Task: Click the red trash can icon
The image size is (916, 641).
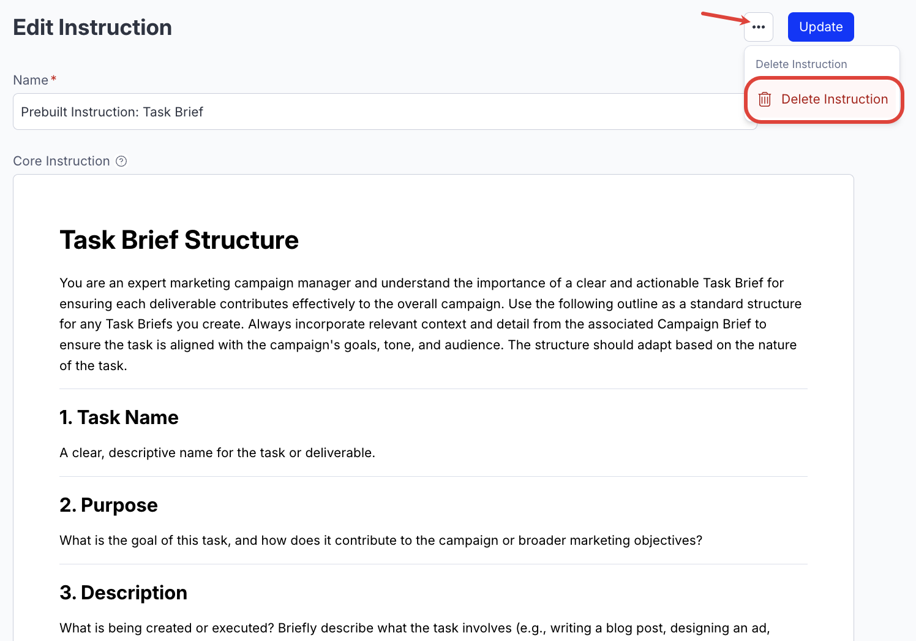Action: [765, 99]
